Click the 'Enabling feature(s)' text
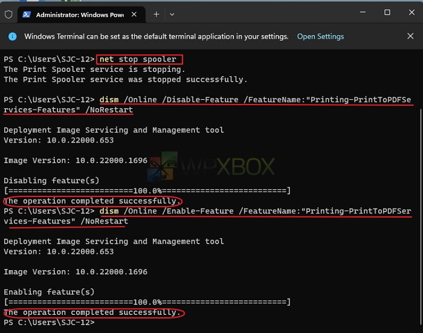The height and width of the screenshot is (333, 423). (49, 292)
